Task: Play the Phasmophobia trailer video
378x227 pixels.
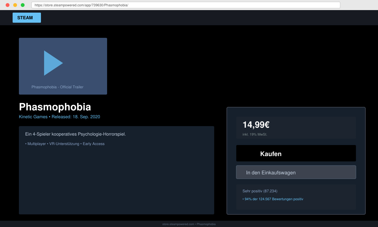Action: point(54,63)
